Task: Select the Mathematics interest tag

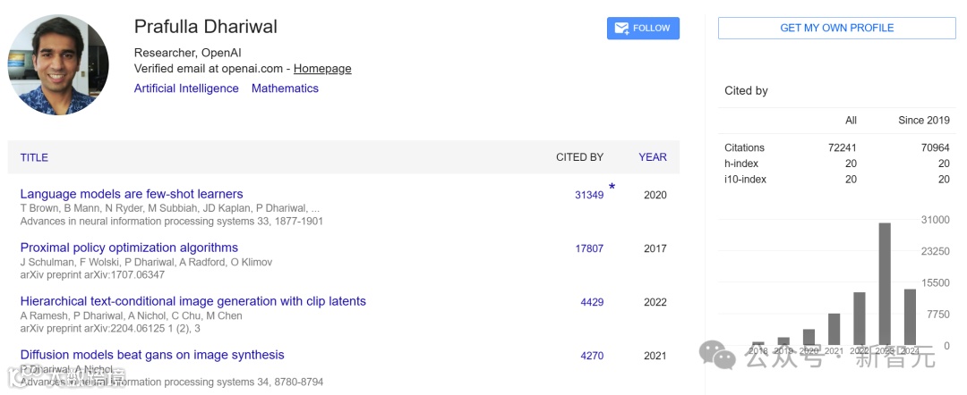Action: [285, 88]
